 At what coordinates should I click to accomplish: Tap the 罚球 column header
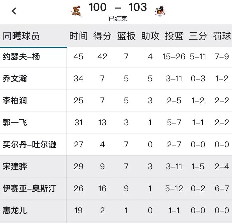[x=222, y=36]
